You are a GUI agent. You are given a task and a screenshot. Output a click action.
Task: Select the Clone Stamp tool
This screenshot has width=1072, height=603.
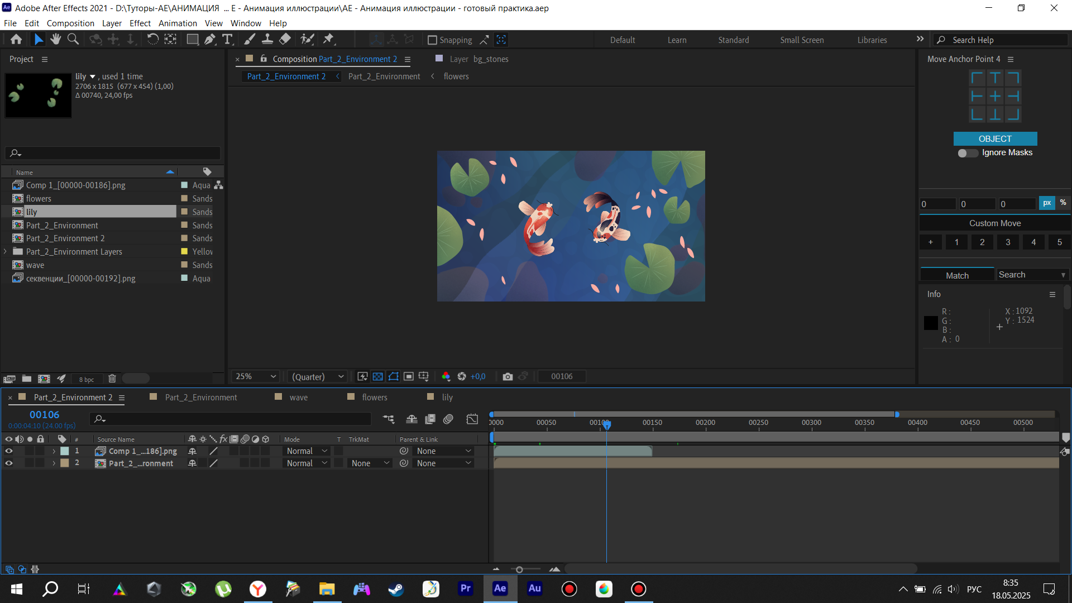[x=267, y=40]
